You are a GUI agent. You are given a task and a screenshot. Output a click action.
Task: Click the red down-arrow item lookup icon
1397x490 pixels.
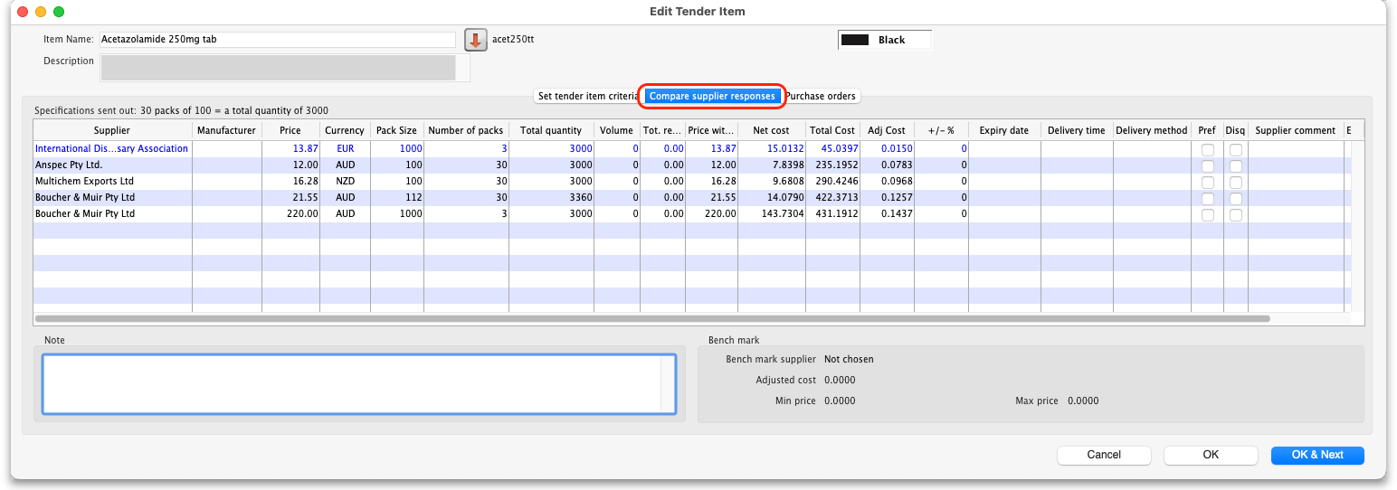475,40
